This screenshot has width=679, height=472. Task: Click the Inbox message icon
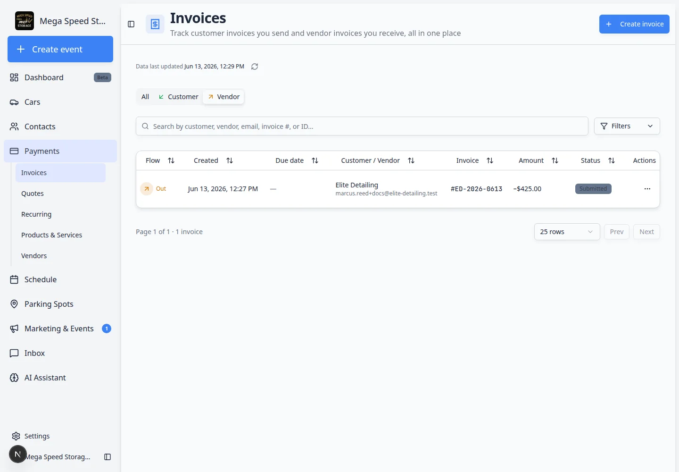[14, 353]
